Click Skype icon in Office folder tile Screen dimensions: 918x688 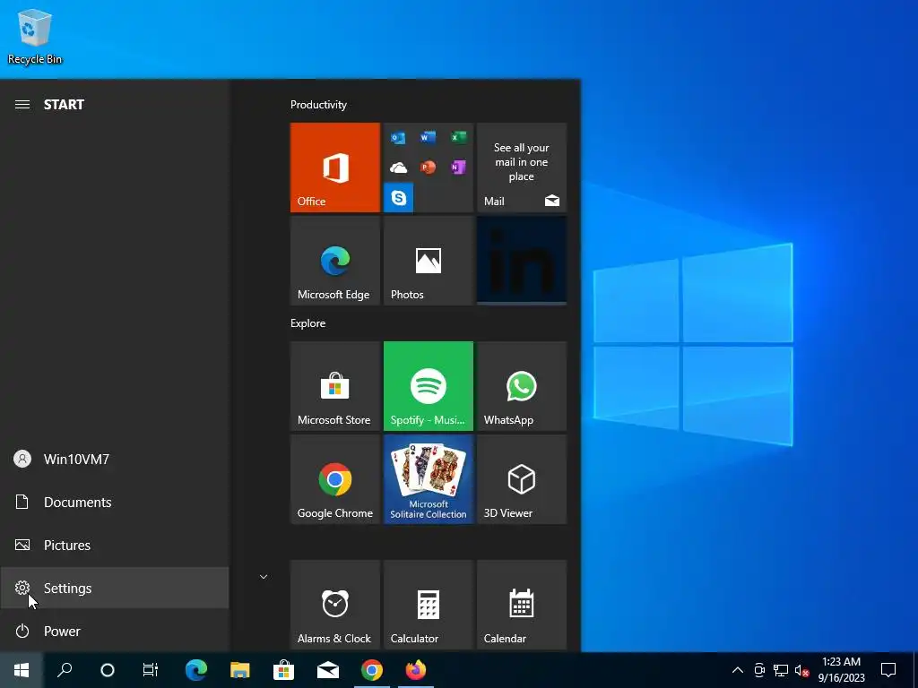pyautogui.click(x=399, y=198)
